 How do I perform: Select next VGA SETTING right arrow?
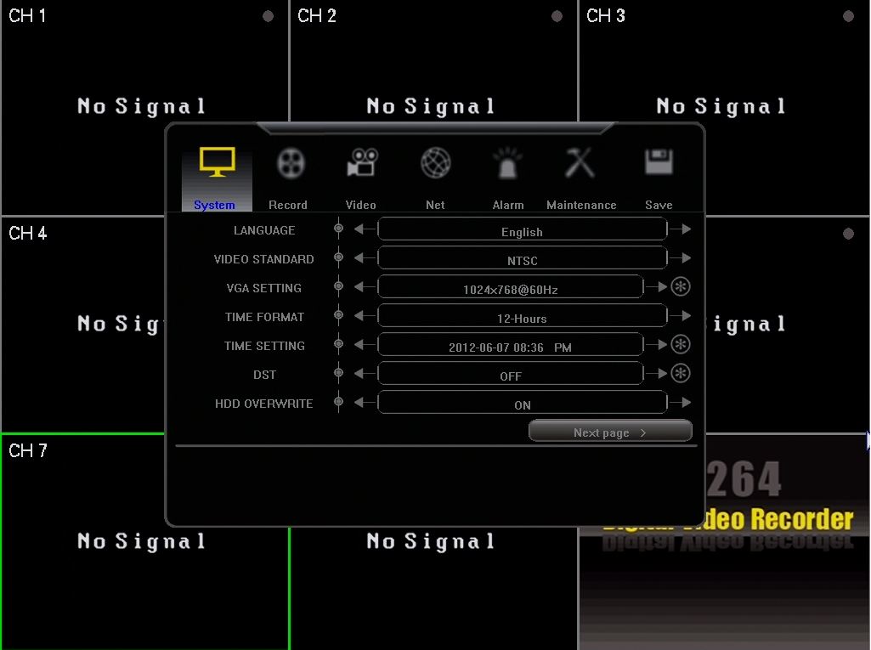pyautogui.click(x=657, y=286)
